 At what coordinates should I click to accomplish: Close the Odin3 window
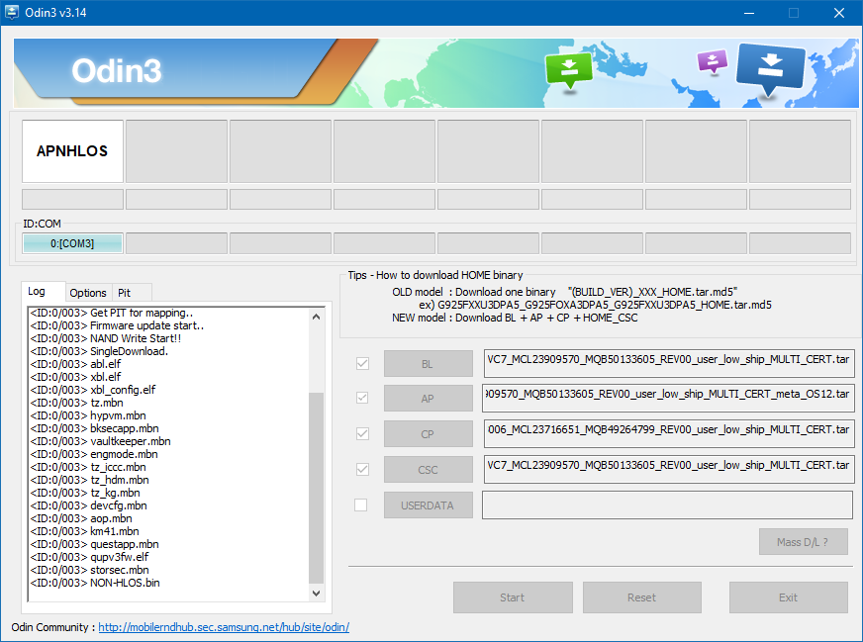click(839, 13)
